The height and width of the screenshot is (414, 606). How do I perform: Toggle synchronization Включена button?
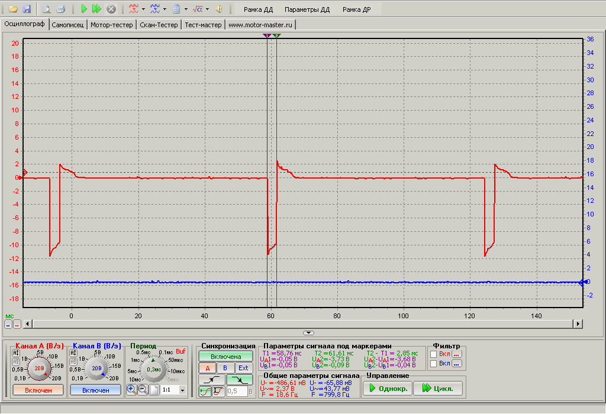click(x=225, y=357)
